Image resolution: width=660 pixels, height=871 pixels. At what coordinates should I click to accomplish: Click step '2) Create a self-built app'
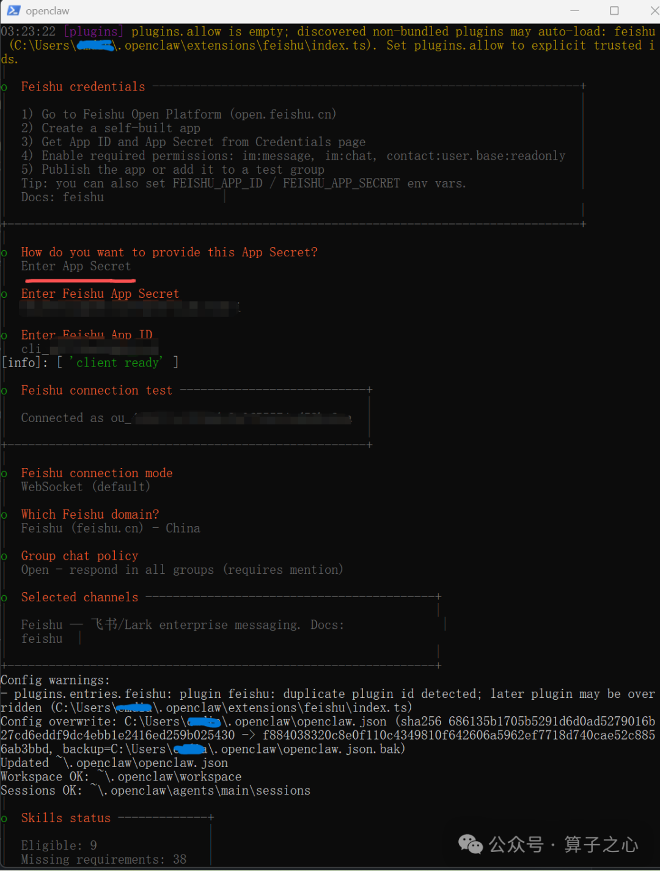111,128
